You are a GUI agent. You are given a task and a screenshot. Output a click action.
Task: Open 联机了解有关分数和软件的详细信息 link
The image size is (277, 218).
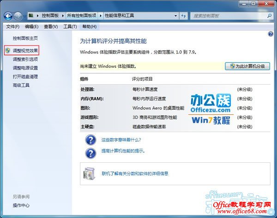(135, 174)
